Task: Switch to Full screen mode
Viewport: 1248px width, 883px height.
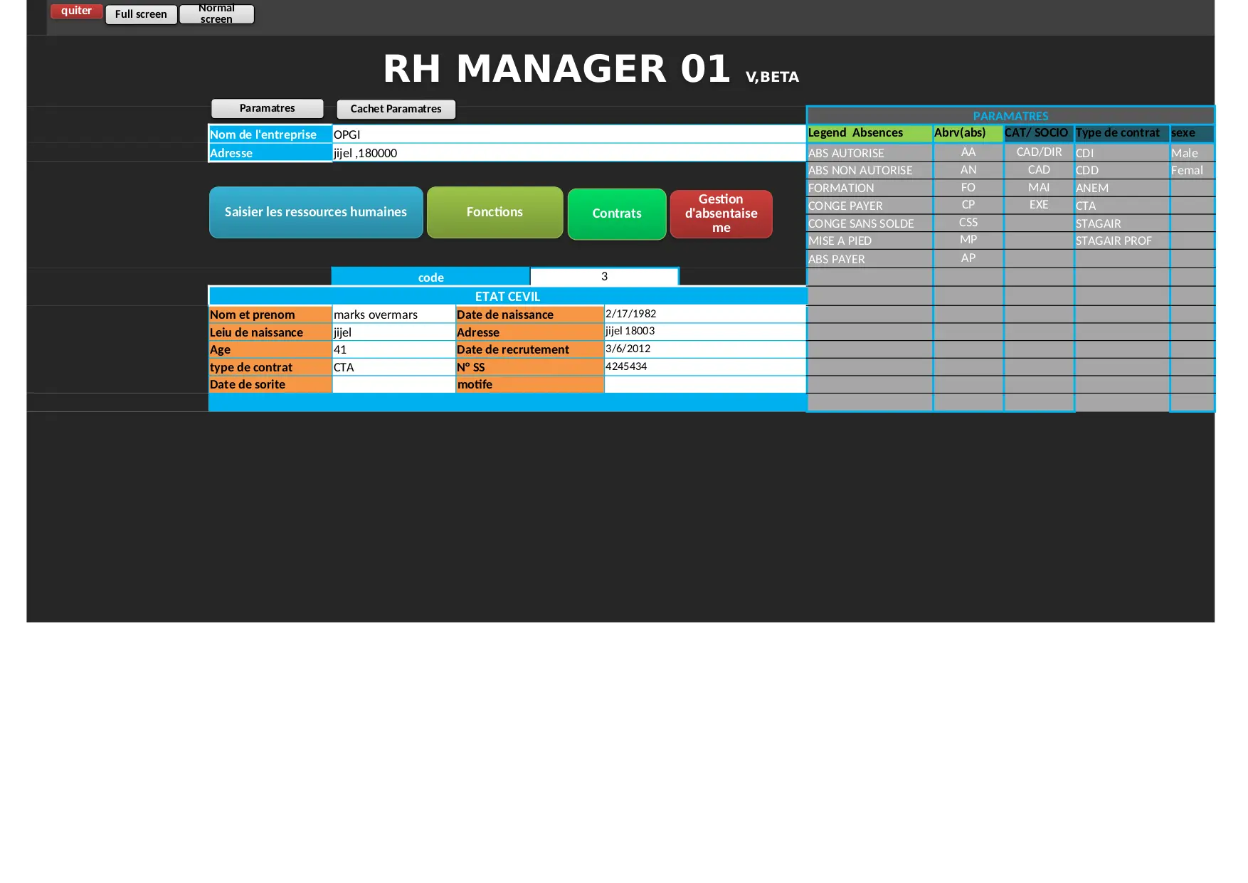Action: [x=141, y=14]
